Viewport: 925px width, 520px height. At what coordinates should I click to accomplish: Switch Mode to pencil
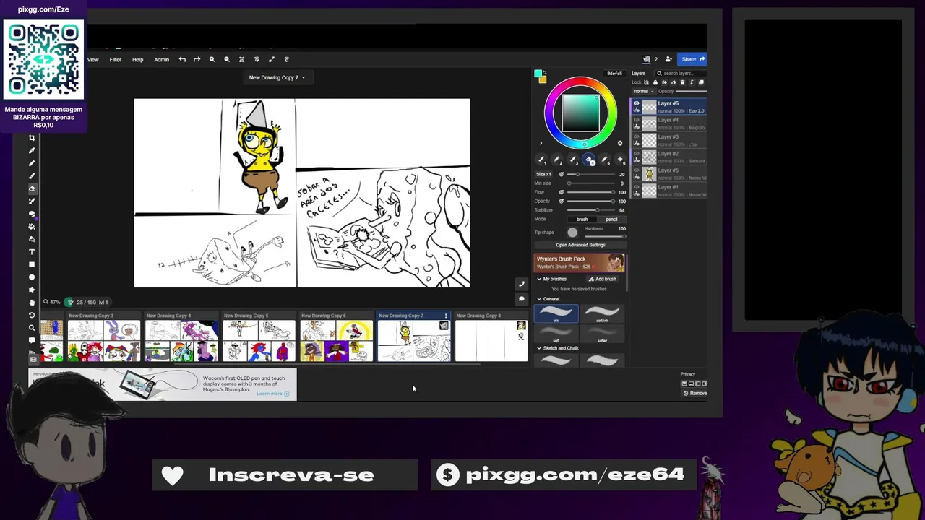coord(611,219)
